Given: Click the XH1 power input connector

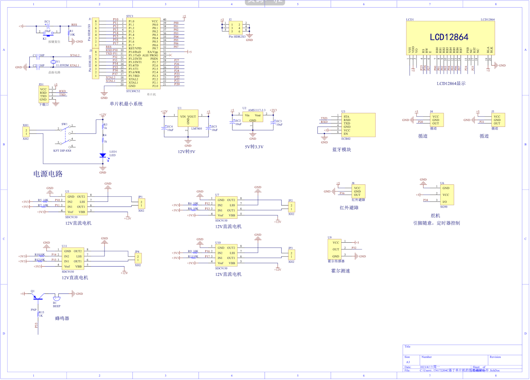Looking at the screenshot, I should (26, 132).
